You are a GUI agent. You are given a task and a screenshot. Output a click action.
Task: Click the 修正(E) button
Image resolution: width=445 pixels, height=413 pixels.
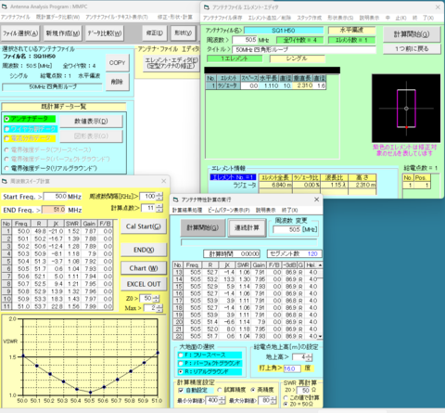point(155,33)
